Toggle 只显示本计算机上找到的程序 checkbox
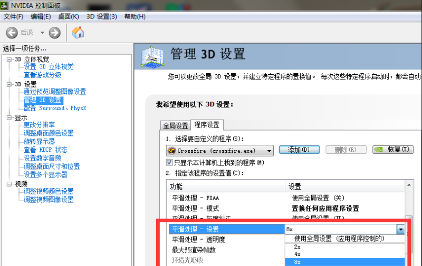Image resolution: width=422 pixels, height=266 pixels. [169, 163]
